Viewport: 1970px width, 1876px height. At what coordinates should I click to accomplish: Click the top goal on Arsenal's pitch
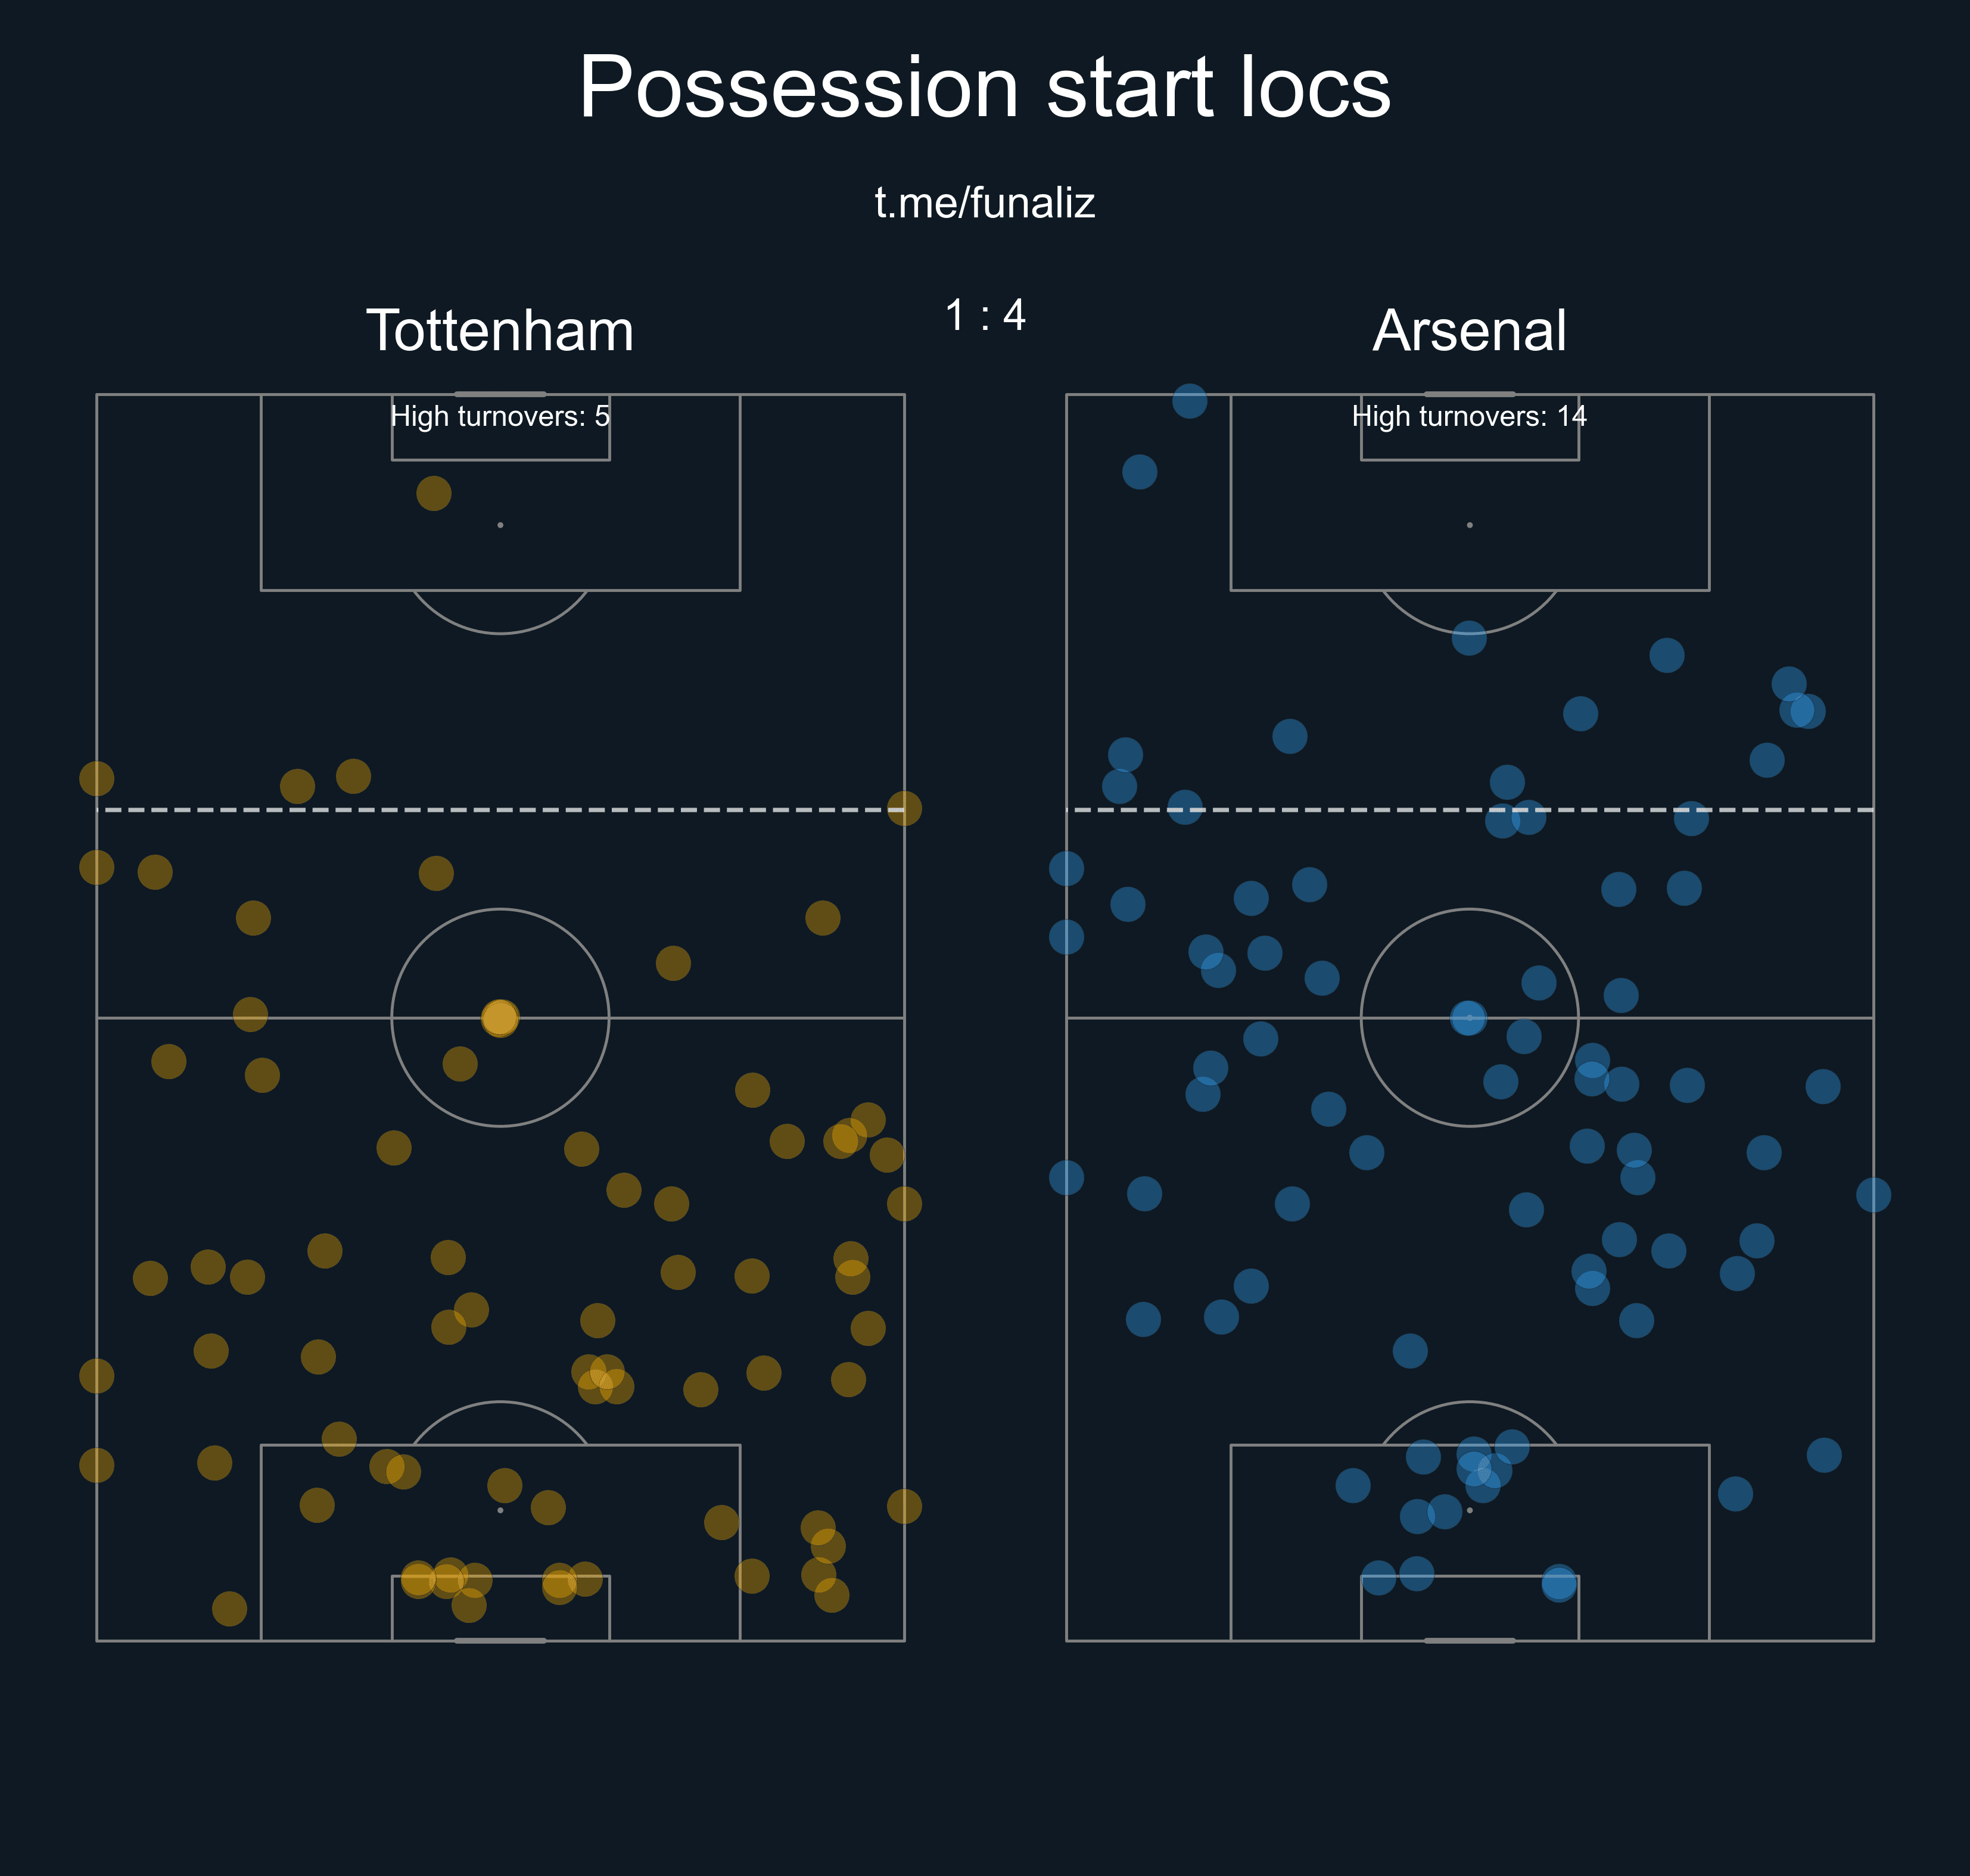[x=1469, y=394]
